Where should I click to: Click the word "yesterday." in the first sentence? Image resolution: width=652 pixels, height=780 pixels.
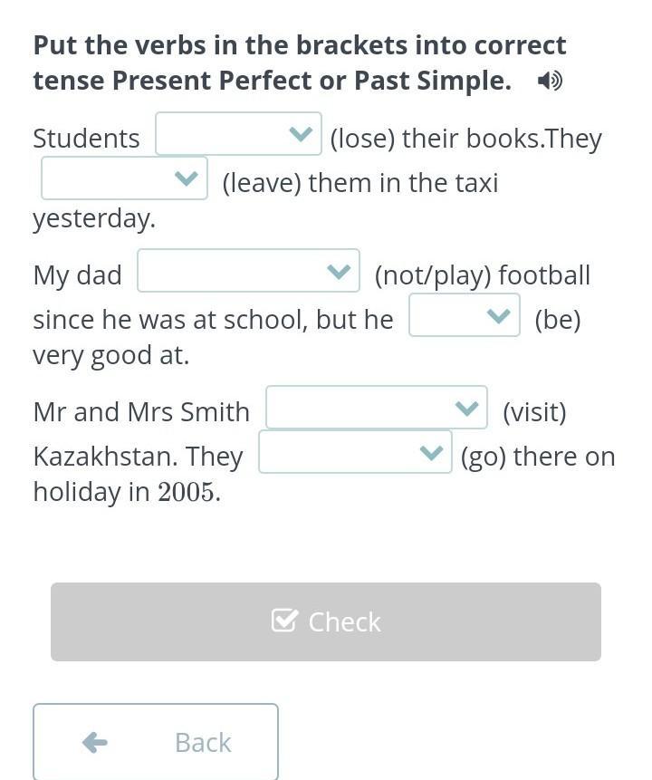click(94, 218)
